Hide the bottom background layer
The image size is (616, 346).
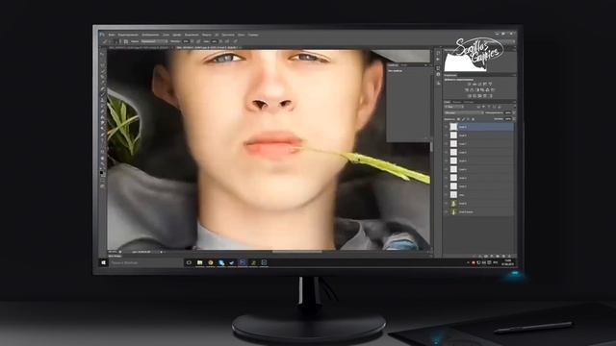tap(447, 211)
